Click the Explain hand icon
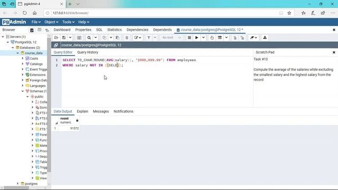 [212, 37]
